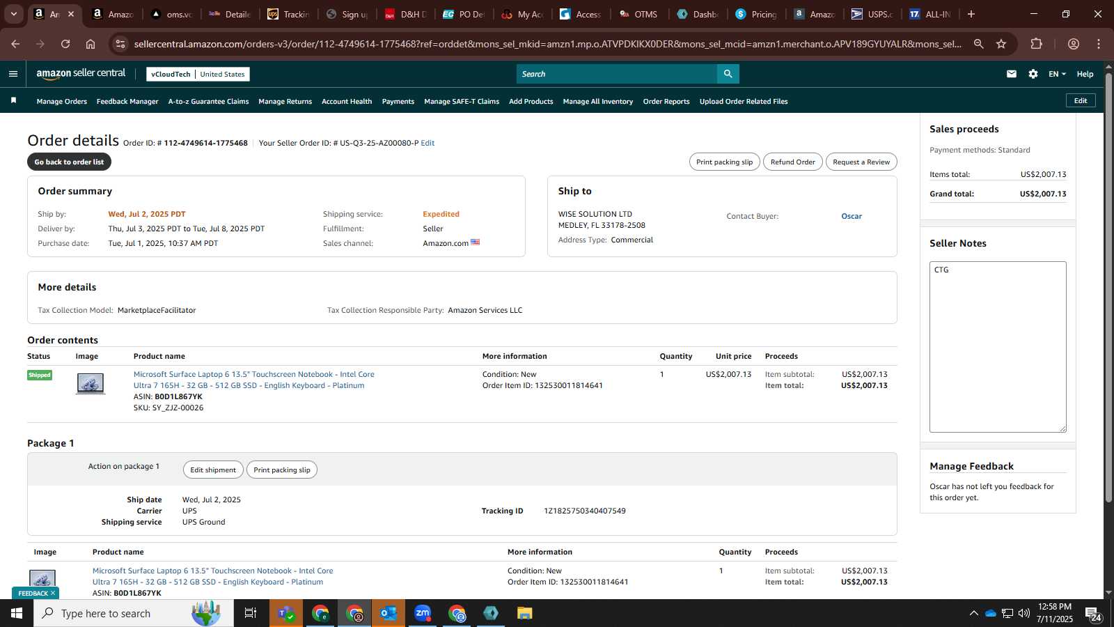
Task: Open the settings gear icon
Action: (x=1033, y=74)
